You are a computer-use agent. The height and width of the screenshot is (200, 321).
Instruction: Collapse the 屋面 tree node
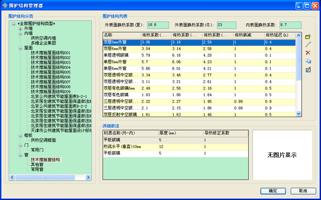tap(20, 49)
